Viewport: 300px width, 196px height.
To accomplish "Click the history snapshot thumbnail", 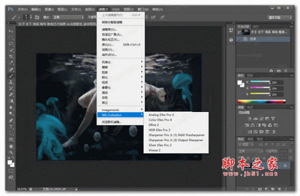I will (x=246, y=32).
